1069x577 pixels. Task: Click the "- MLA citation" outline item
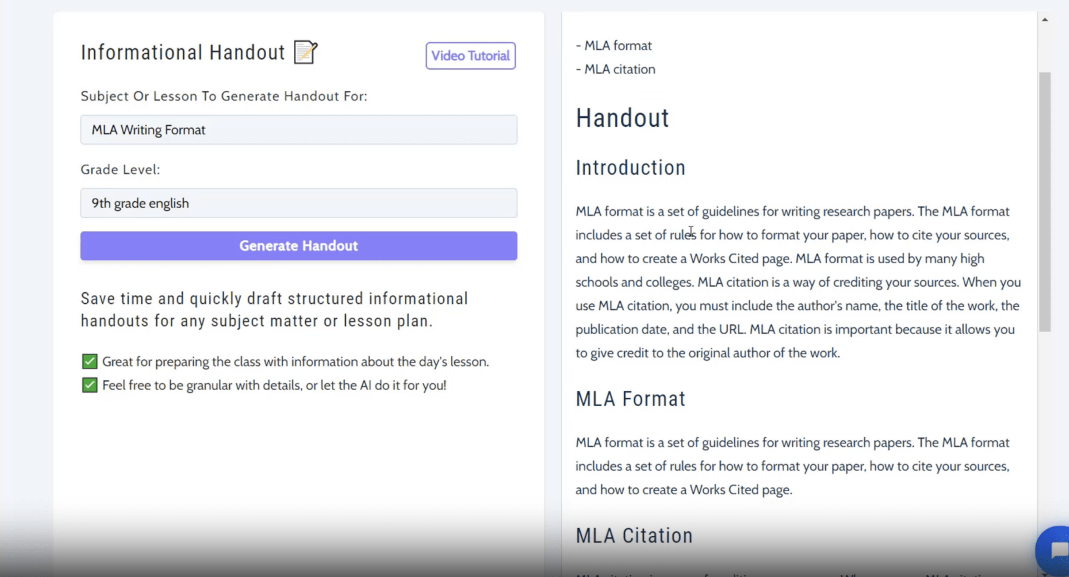[615, 70]
